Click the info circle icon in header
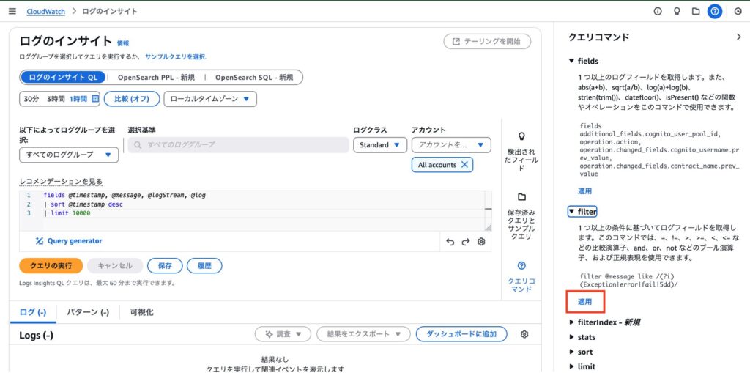Viewport: 750px width, 373px height. [658, 11]
